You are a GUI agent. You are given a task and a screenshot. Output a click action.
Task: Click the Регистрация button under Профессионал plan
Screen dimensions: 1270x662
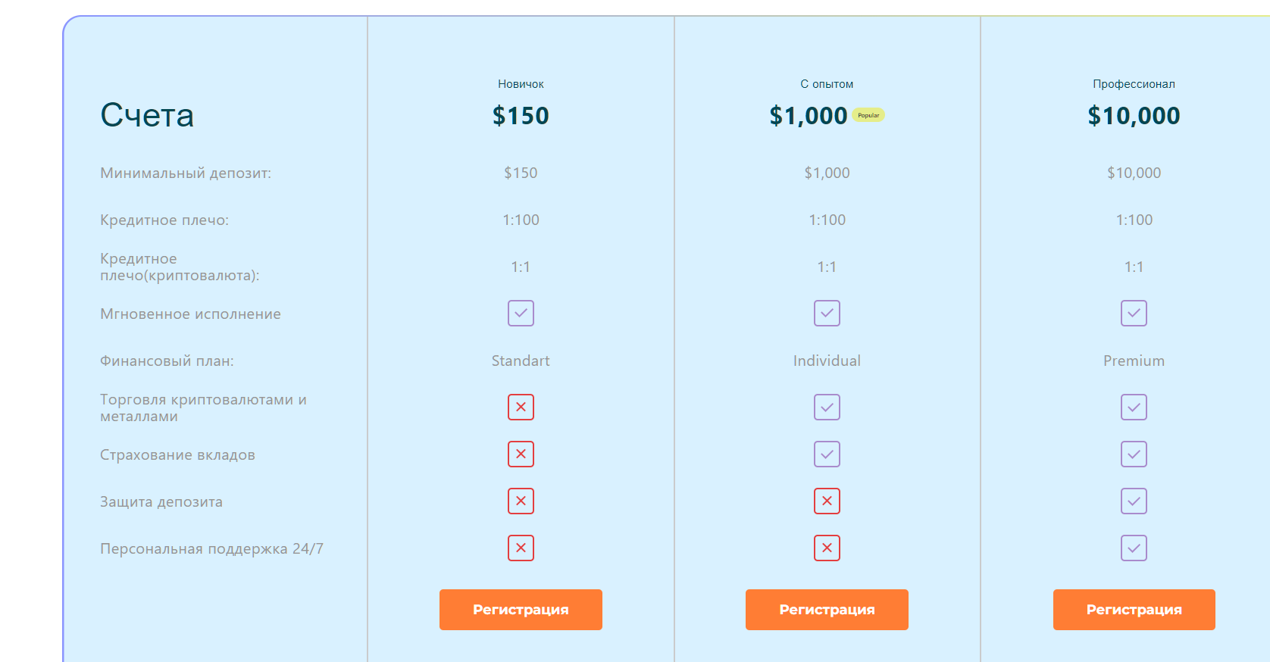(x=1134, y=610)
